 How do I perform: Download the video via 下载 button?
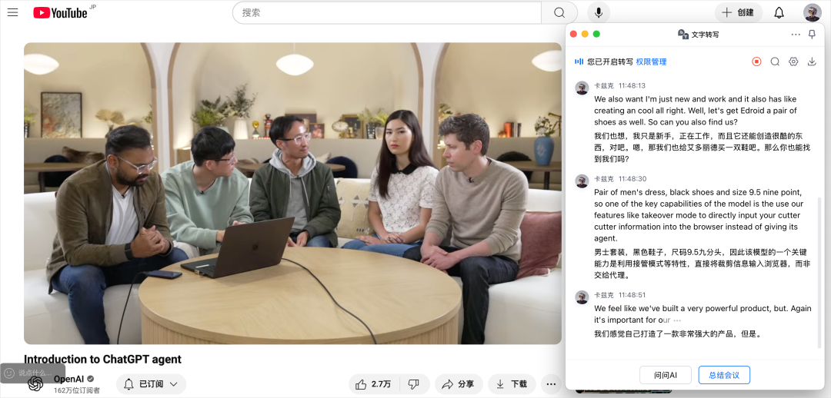pyautogui.click(x=512, y=384)
